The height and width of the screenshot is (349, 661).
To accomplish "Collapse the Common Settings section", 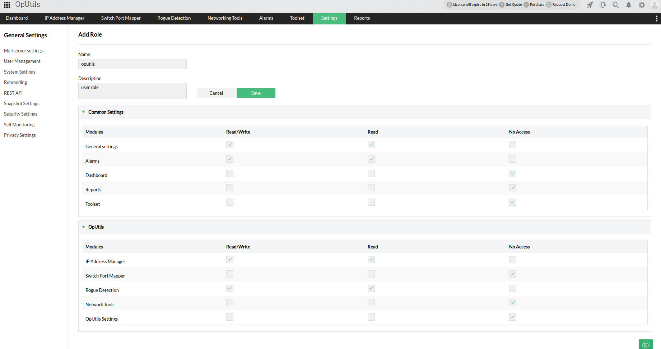I will [x=84, y=112].
